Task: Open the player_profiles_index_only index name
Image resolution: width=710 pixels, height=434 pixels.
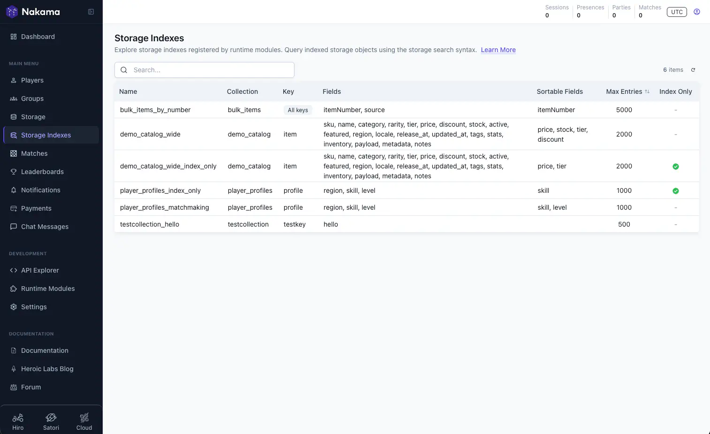Action: tap(160, 190)
